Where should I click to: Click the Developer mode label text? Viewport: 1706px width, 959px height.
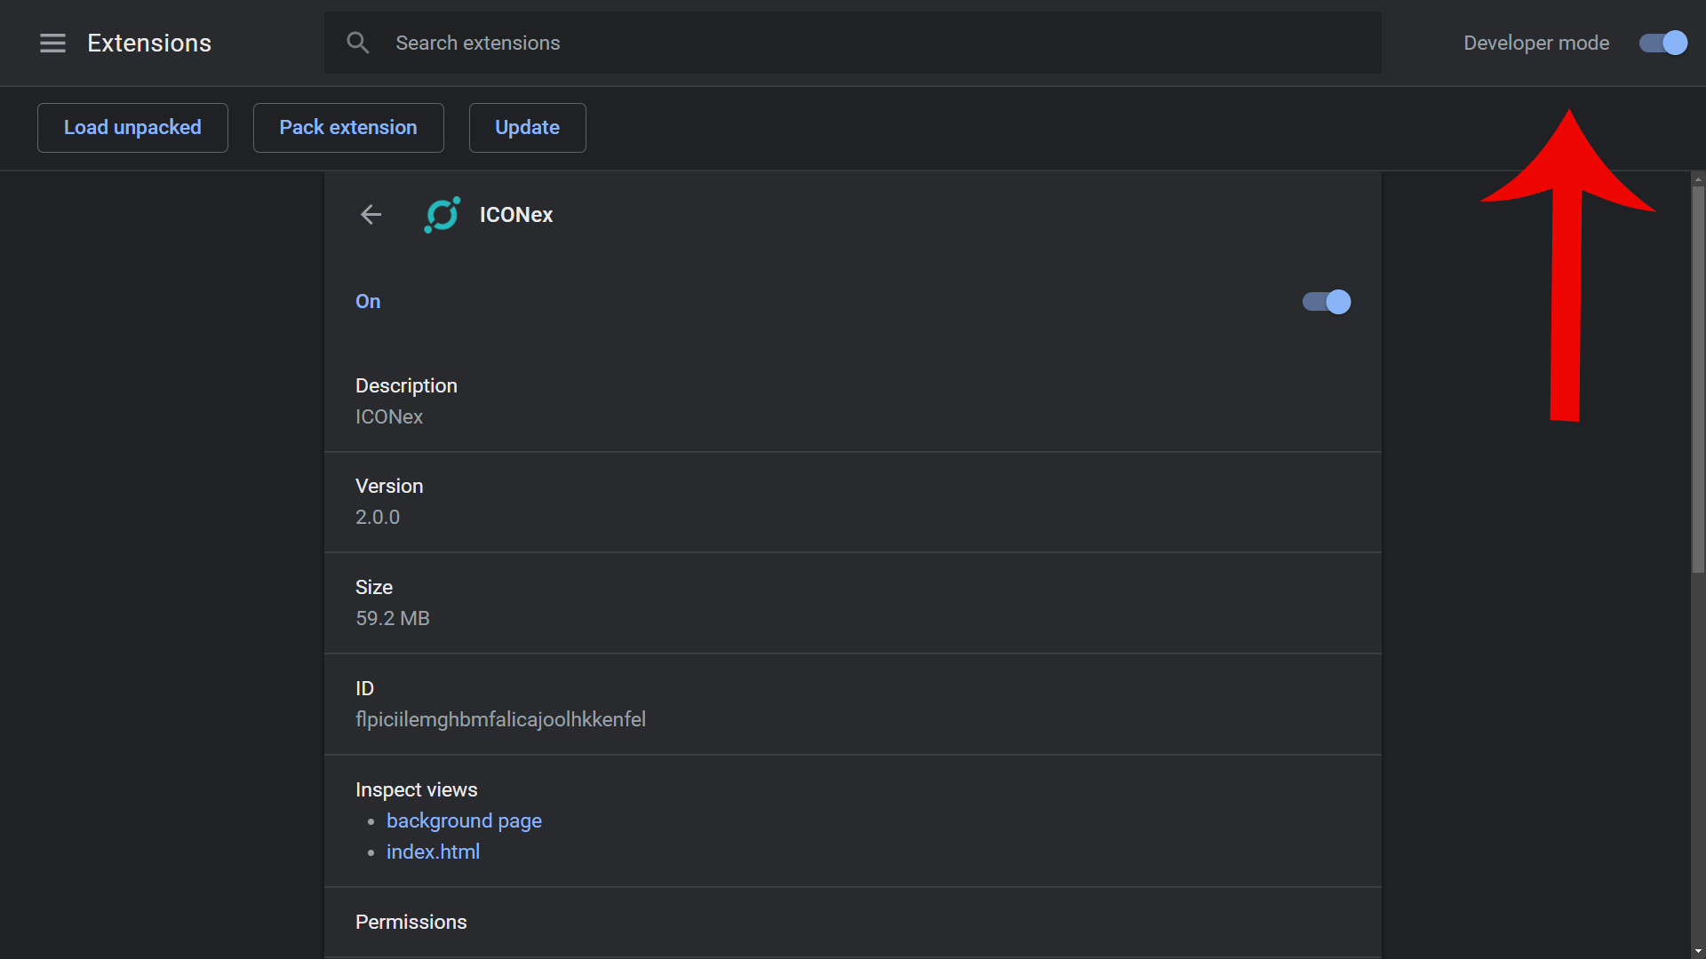(x=1535, y=43)
